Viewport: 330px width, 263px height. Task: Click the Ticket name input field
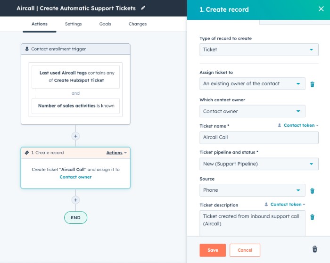[x=259, y=138]
